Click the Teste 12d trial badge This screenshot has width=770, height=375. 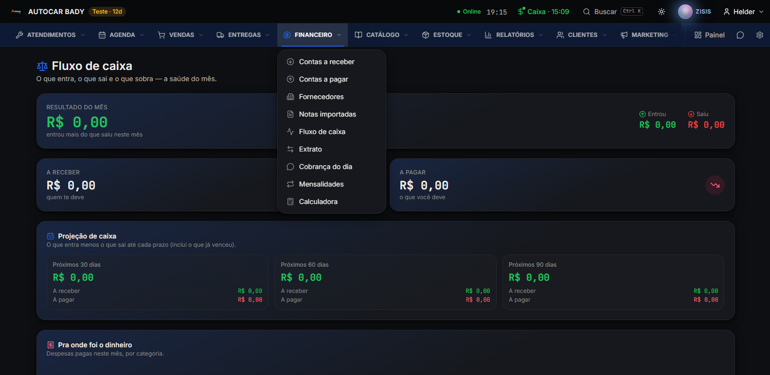[x=107, y=12]
